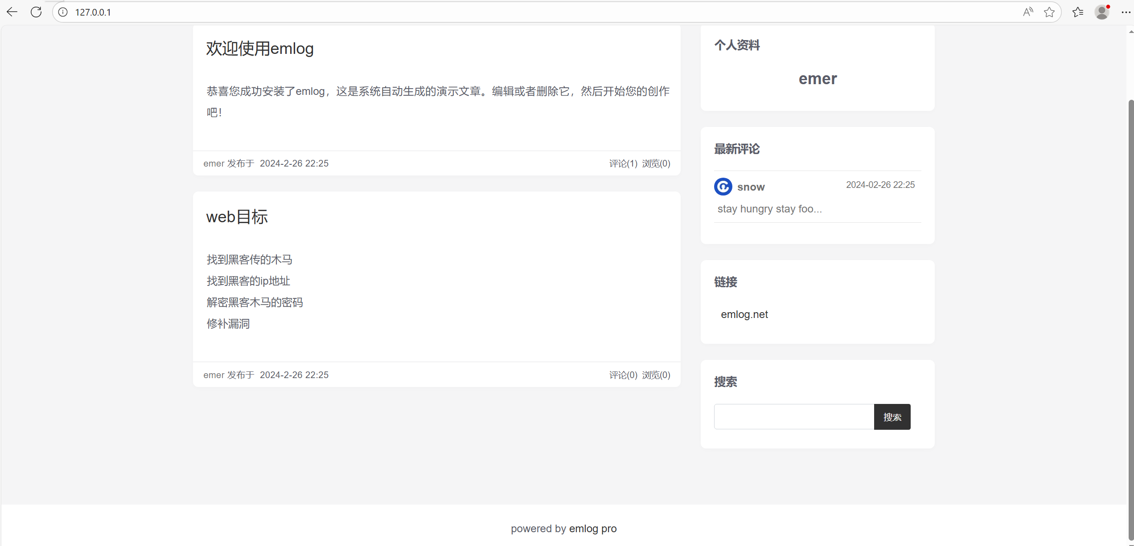Click 浏览(0) on the 欢迎使用emlog post
The height and width of the screenshot is (546, 1134).
(x=656, y=163)
